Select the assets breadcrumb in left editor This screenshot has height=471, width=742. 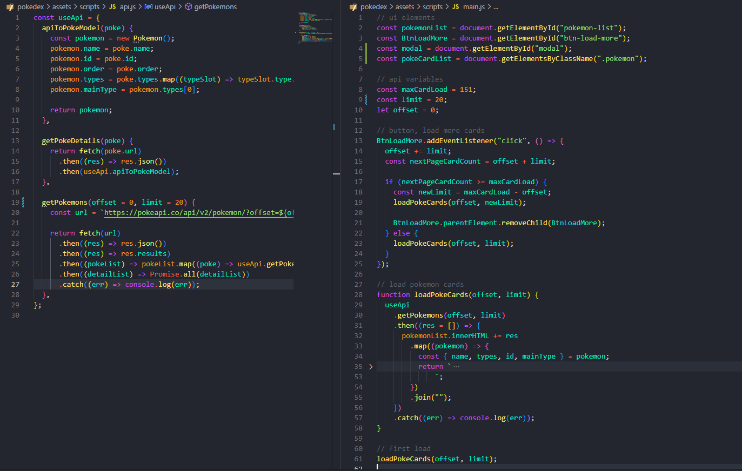pyautogui.click(x=62, y=7)
